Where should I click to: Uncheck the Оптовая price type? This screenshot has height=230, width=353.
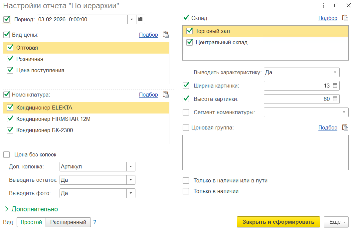click(x=10, y=48)
